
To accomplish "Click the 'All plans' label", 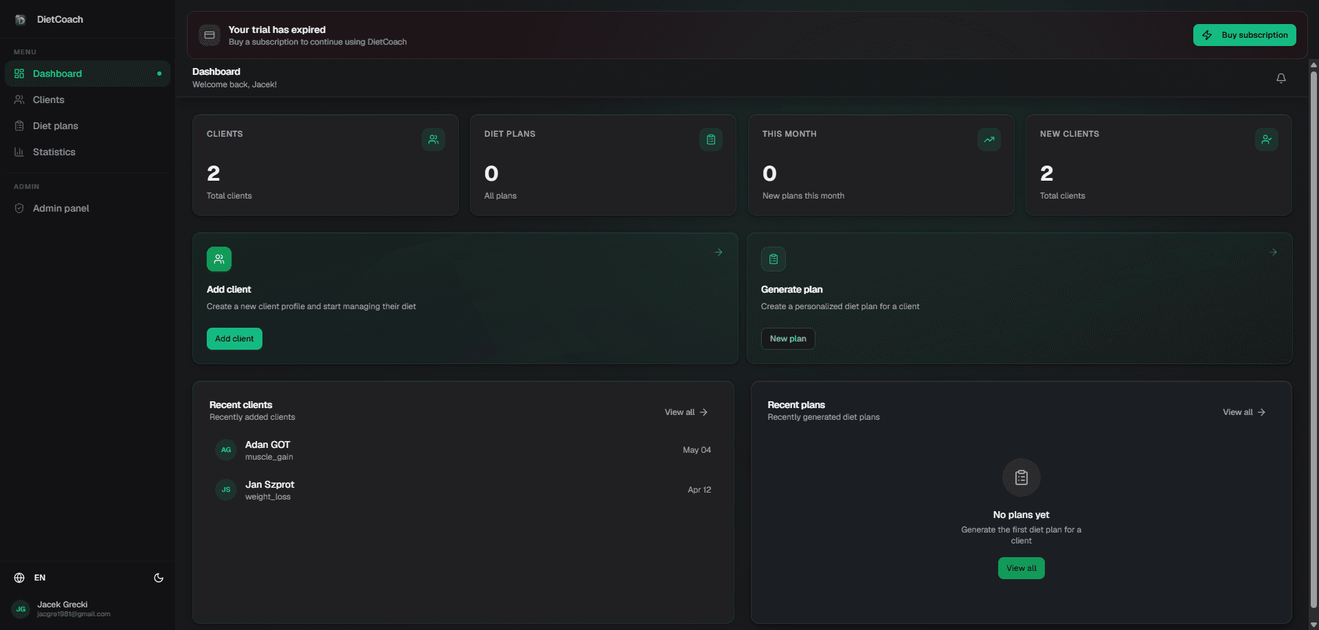I will tap(500, 196).
